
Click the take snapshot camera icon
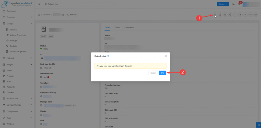[x=225, y=15]
